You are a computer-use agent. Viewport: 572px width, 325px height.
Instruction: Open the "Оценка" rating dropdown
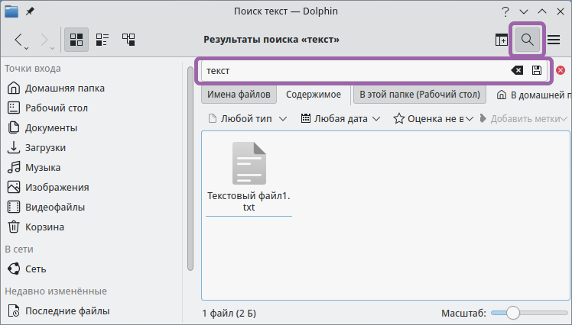pos(434,118)
